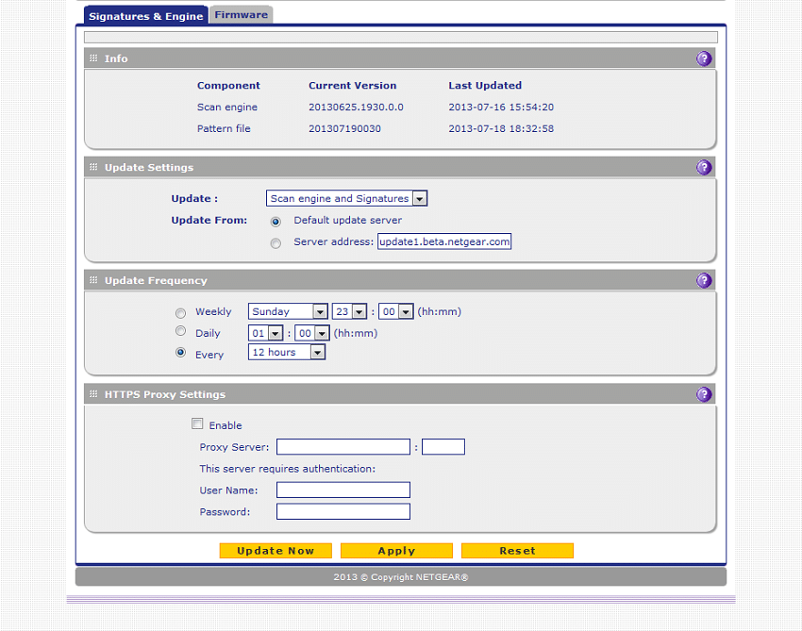This screenshot has height=631, width=802.
Task: Tick the Enable HTTPS proxy checkbox
Action: click(x=197, y=423)
